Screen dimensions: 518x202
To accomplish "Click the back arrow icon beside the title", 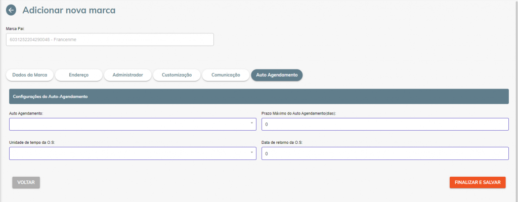I will click(11, 10).
